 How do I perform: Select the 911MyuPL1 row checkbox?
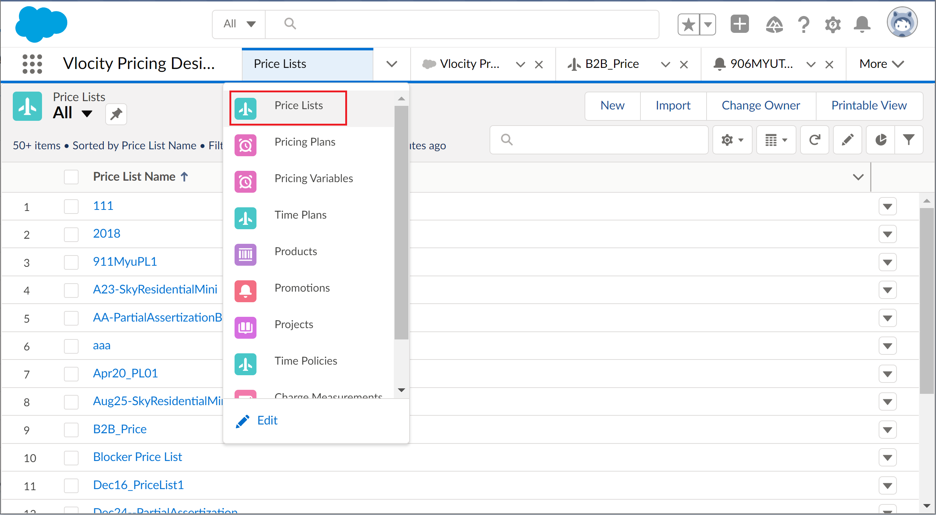[x=71, y=262]
